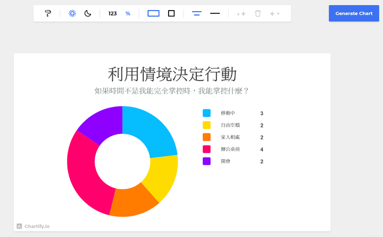Screen dimensions: 383x237
Task: Click value 2 for 自由空檔
Action: tap(262, 125)
